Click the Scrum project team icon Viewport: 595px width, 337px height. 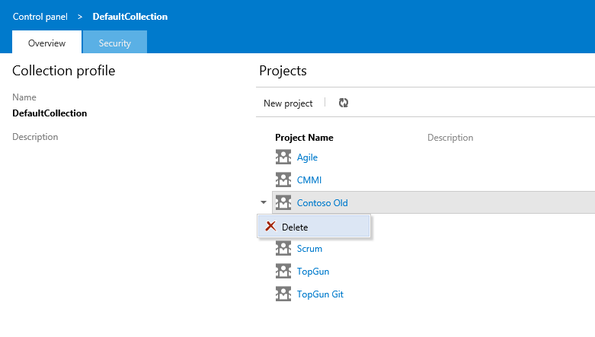pos(283,248)
